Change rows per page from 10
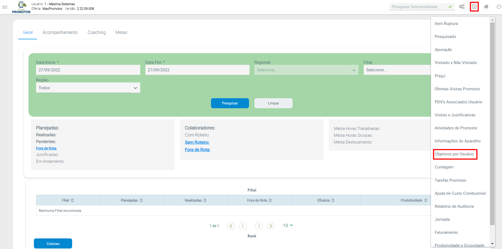This screenshot has height=249, width=502. click(x=288, y=225)
